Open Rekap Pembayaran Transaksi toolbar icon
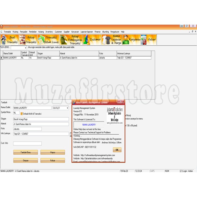This screenshot has height=197, width=197. tap(71, 40)
